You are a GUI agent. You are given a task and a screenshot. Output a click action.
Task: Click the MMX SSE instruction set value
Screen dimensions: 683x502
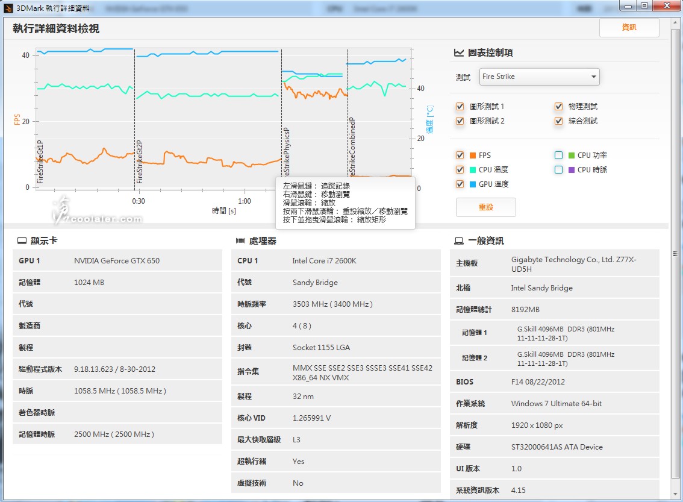click(363, 372)
